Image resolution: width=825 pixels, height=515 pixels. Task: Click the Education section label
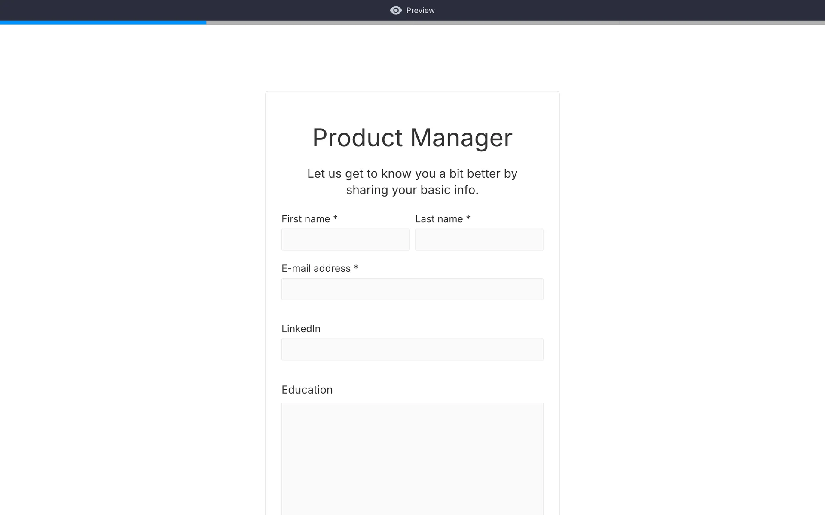(307, 390)
